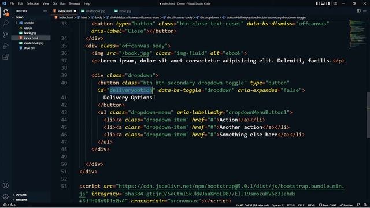The height and width of the screenshot is (208, 370).
Task: Open app.js in the explorer
Action: coord(28,28)
